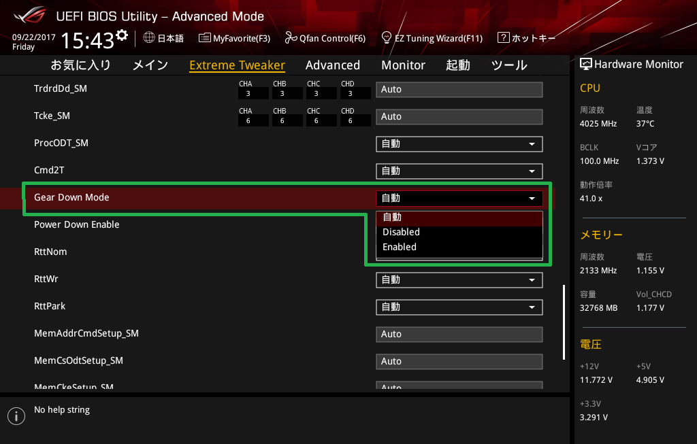Screen dimensions: 697x444
Task: Click the No help string text
Action: point(62,410)
